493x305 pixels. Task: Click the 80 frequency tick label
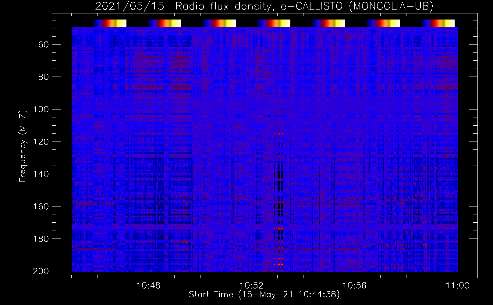pyautogui.click(x=44, y=77)
